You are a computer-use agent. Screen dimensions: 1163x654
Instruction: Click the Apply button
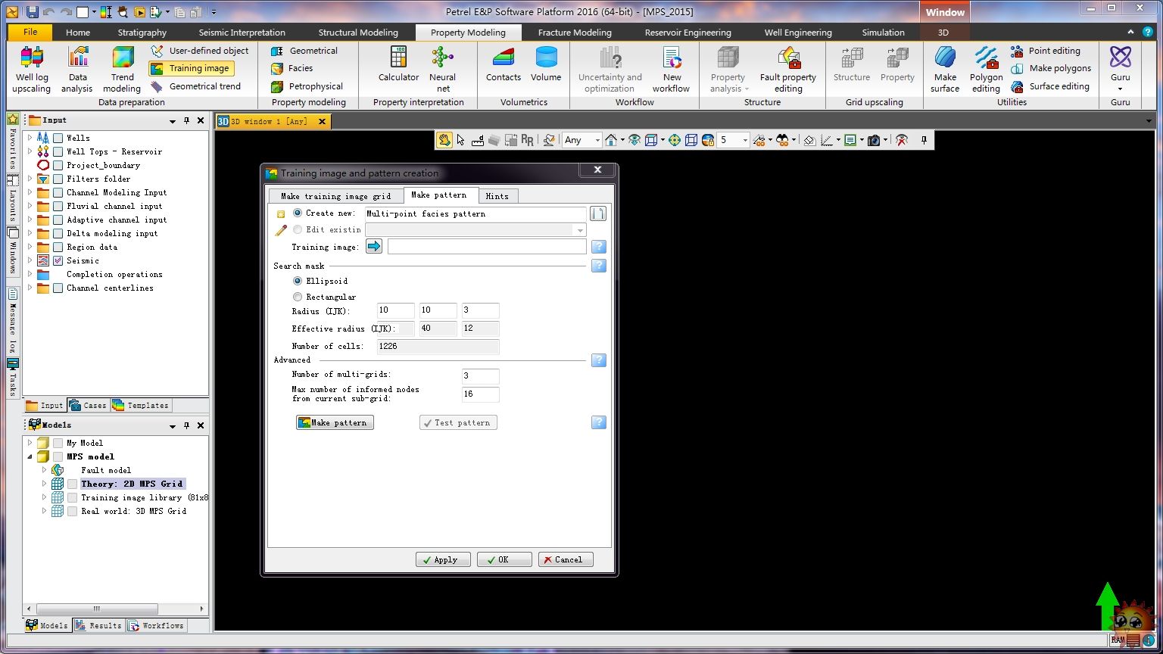point(443,559)
